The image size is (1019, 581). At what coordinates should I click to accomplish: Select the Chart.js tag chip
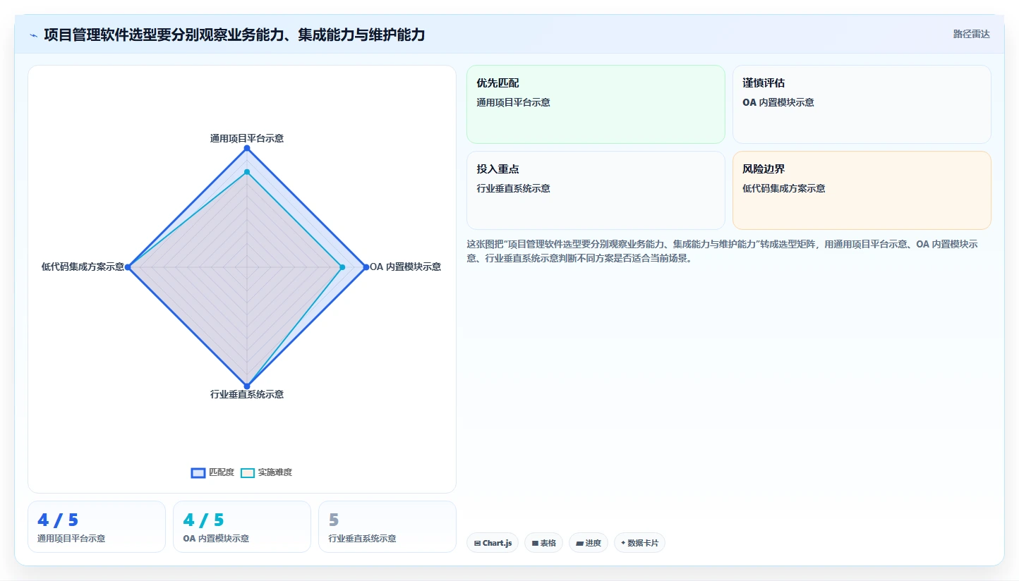tap(493, 543)
